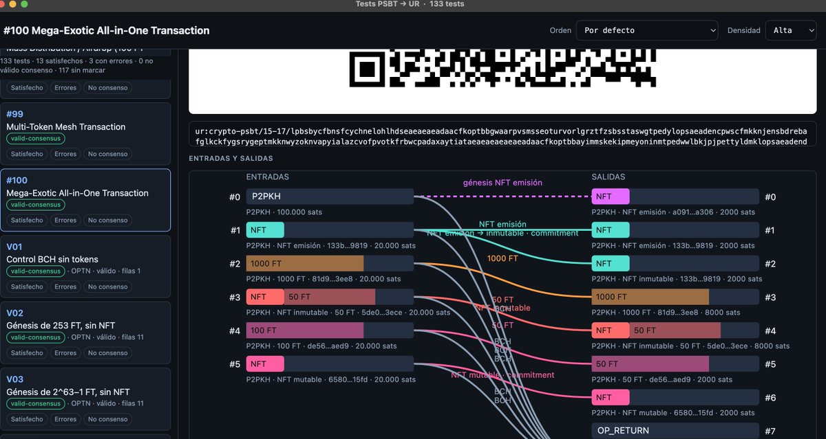Click the green macOS zoom window button
The width and height of the screenshot is (826, 439).
25,4
